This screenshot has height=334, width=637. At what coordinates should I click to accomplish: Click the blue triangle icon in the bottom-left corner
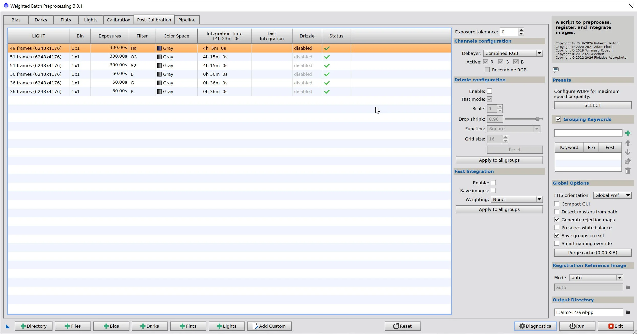point(8,326)
